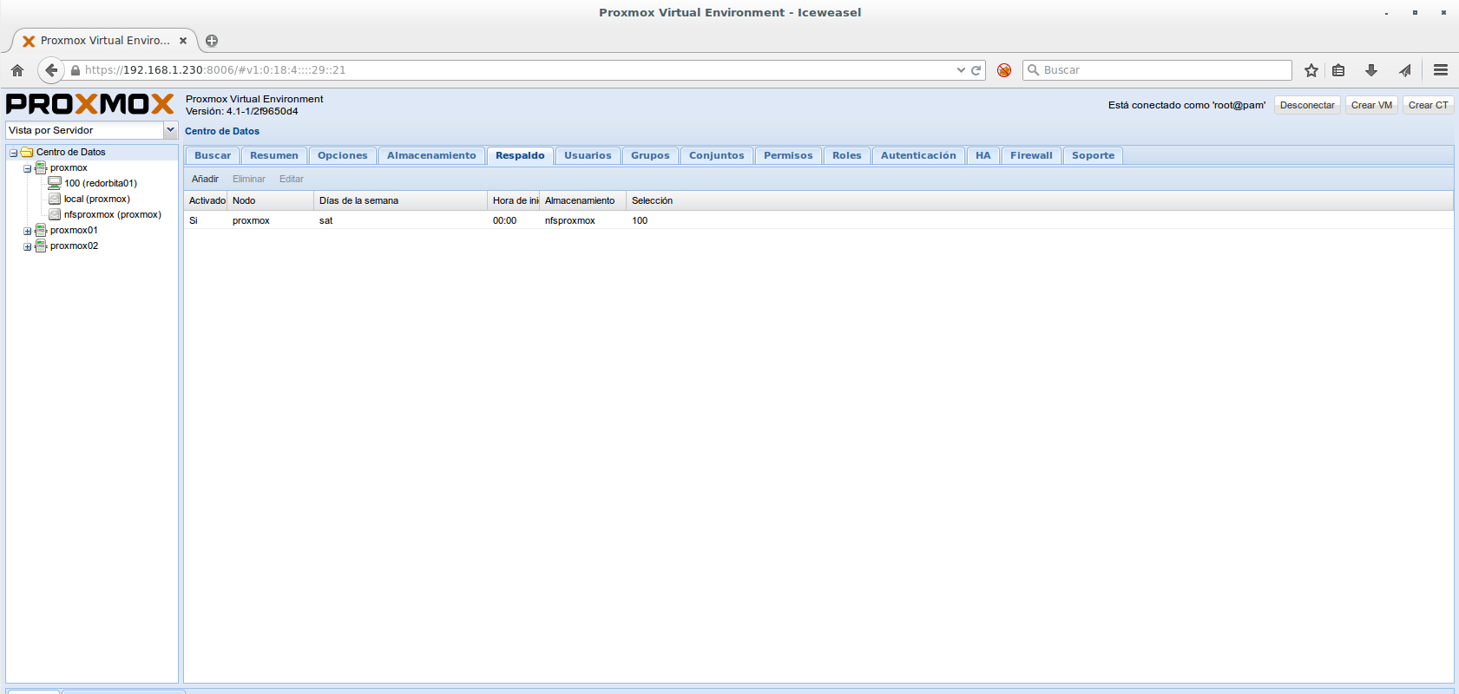Click the Desconectar button

[1306, 105]
